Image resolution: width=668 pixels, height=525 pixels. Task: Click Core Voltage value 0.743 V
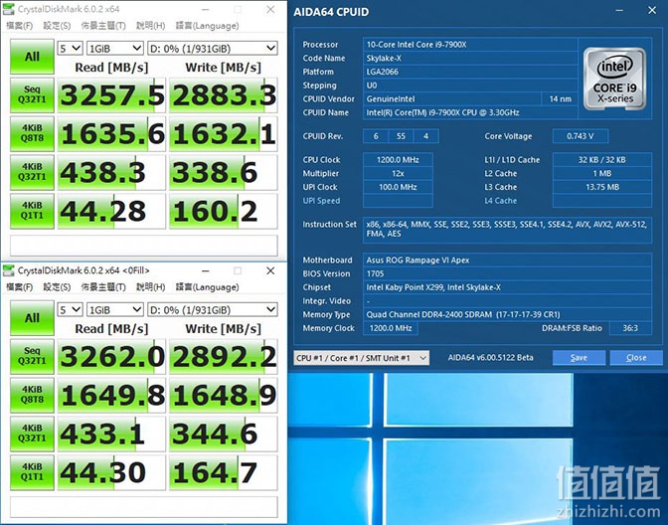[581, 136]
